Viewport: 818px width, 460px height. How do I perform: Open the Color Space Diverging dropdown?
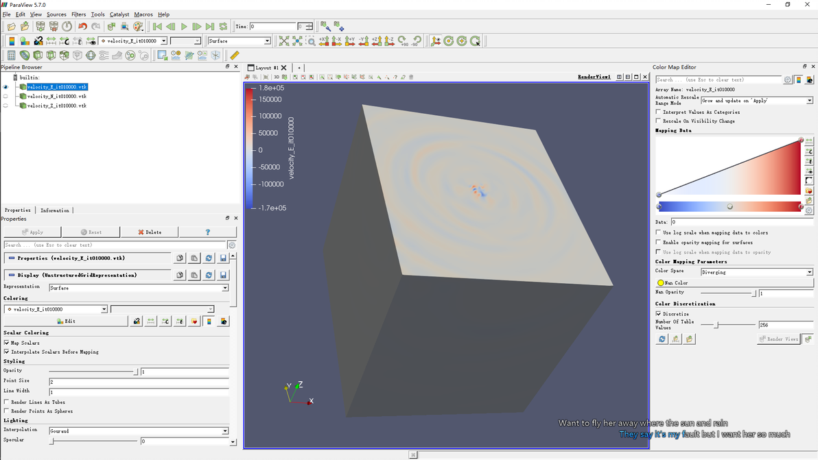tap(756, 272)
